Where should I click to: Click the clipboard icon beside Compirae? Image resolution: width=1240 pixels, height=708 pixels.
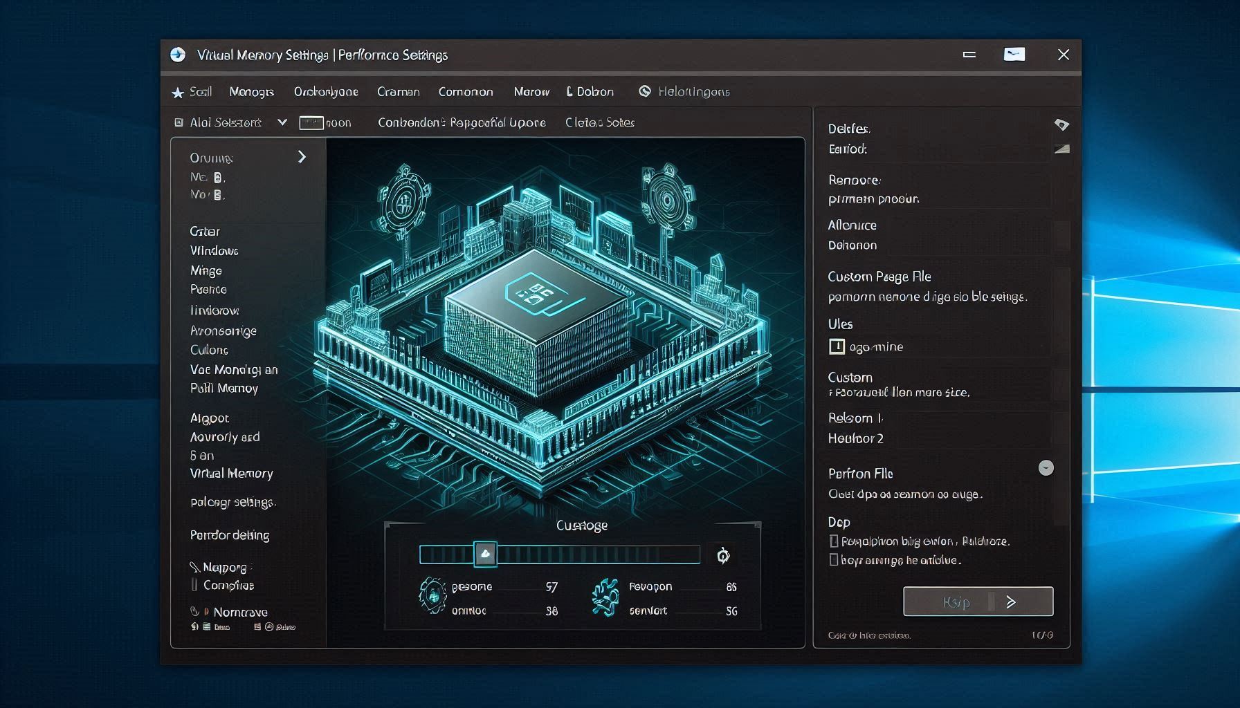click(196, 584)
